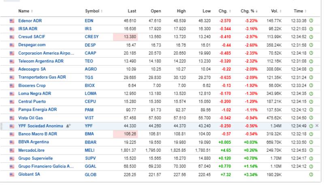This screenshot has height=185, width=324.
Task: Click the US flag icon next to Vista Oil Gas
Action: [x=12, y=118]
